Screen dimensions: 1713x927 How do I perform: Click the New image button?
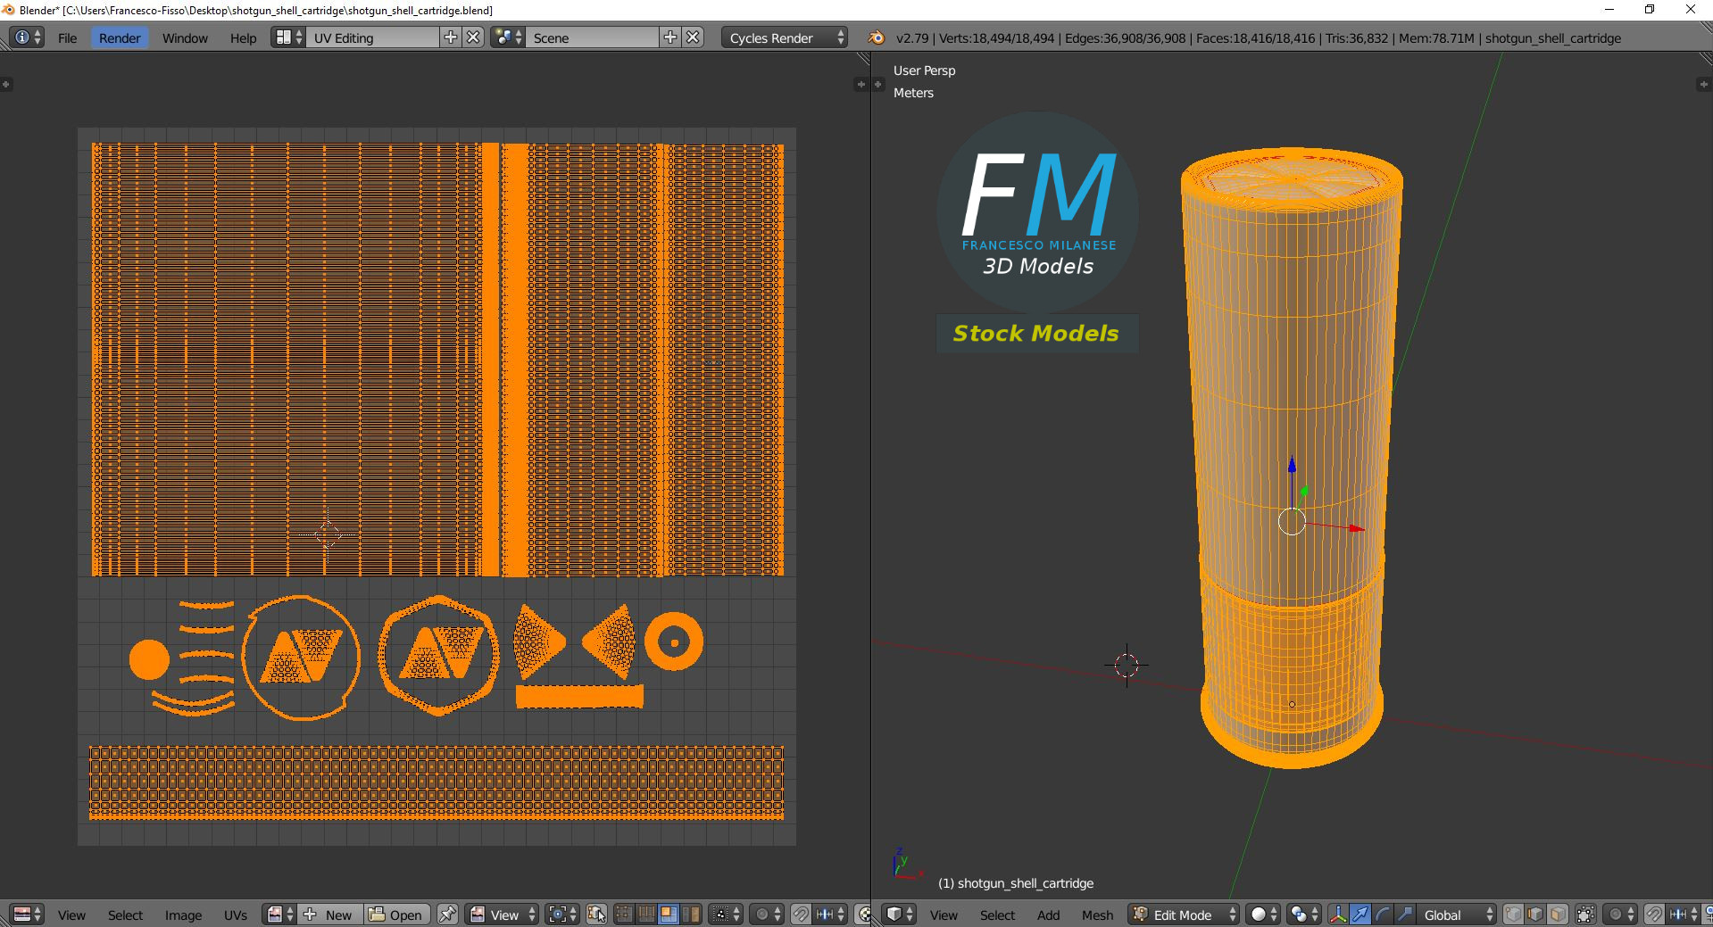tap(330, 915)
